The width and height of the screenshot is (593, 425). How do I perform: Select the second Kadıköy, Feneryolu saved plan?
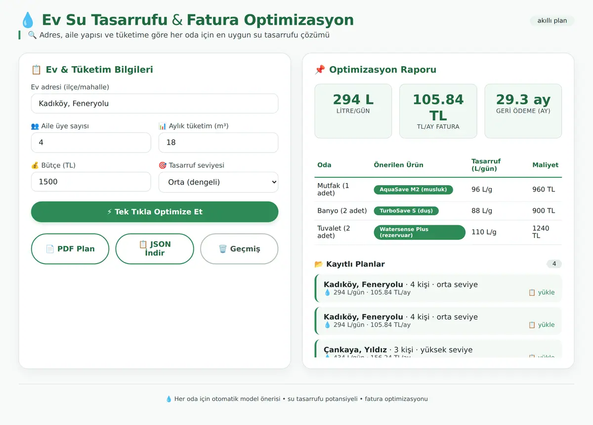[x=438, y=321]
